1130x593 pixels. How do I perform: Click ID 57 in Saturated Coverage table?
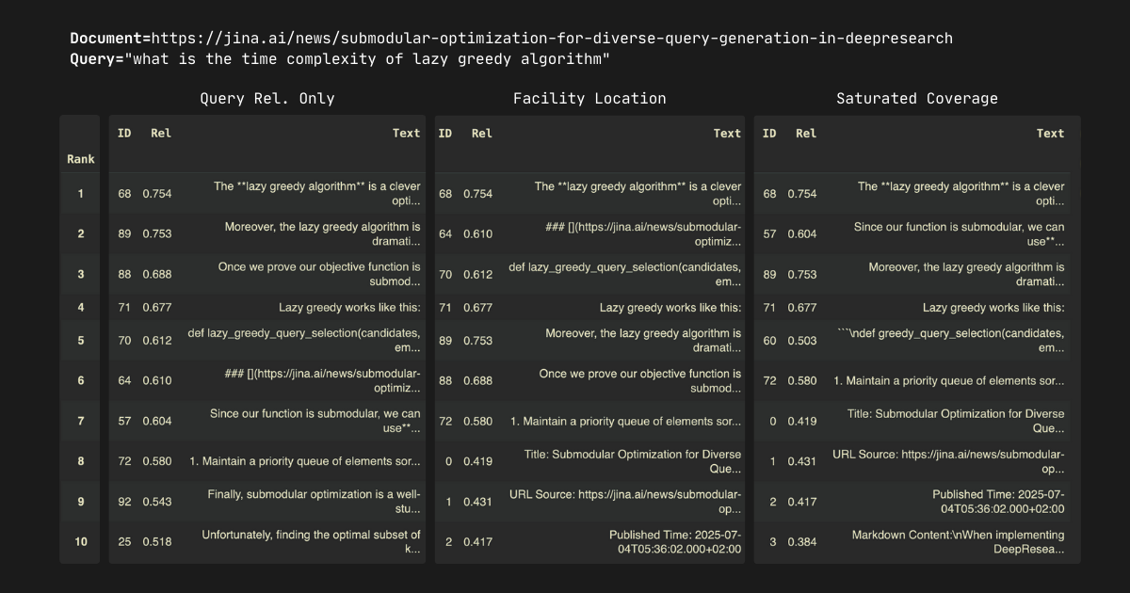click(x=769, y=233)
